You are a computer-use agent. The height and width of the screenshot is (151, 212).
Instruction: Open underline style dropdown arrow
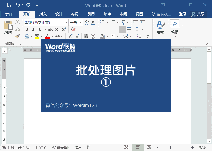tap(45, 29)
